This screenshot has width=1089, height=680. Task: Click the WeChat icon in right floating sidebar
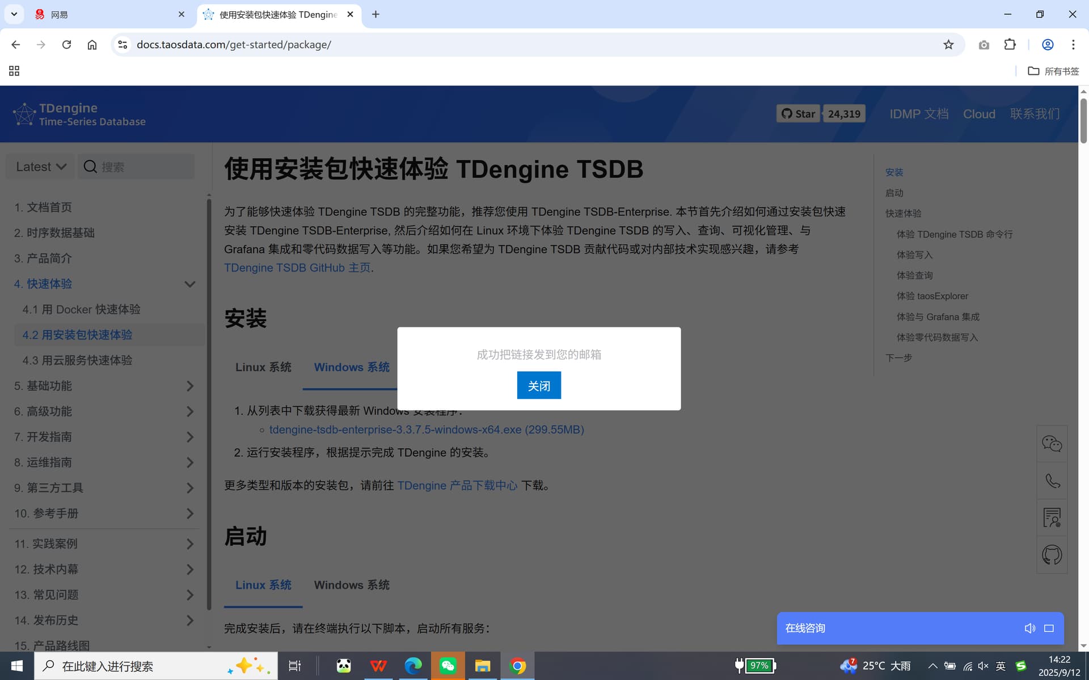(1052, 444)
